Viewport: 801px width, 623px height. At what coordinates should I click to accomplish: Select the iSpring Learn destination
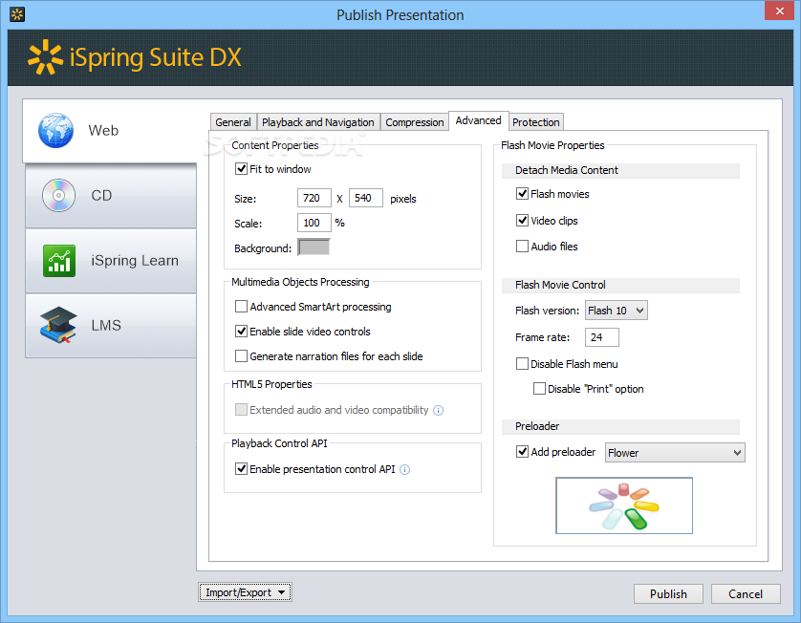click(111, 261)
